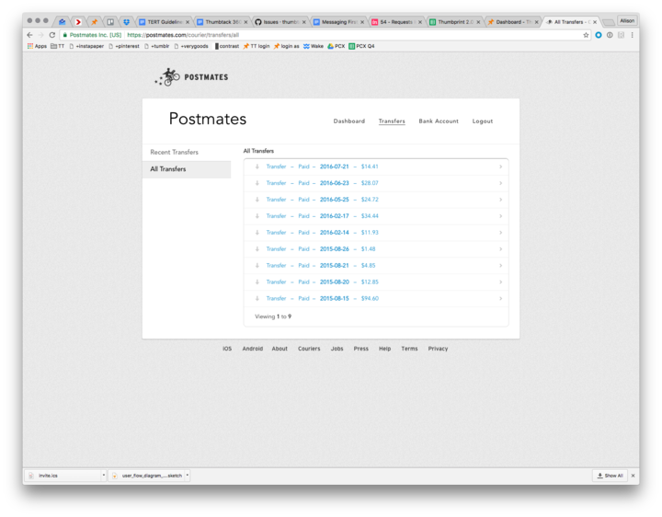Open the TT bookmark folder

(x=57, y=46)
